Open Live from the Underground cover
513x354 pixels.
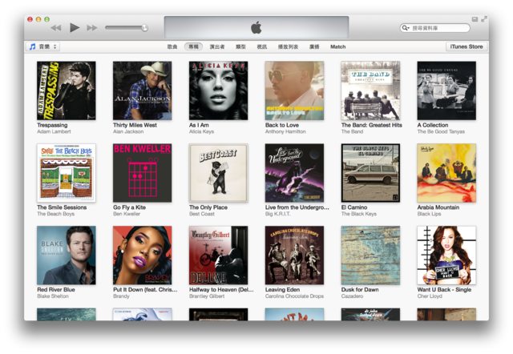[294, 173]
